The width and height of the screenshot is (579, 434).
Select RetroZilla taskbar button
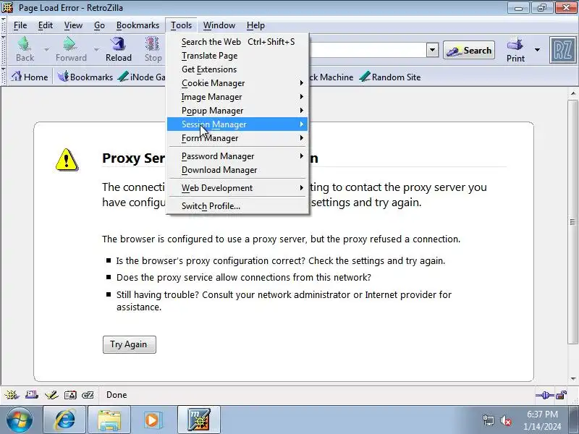tap(198, 420)
